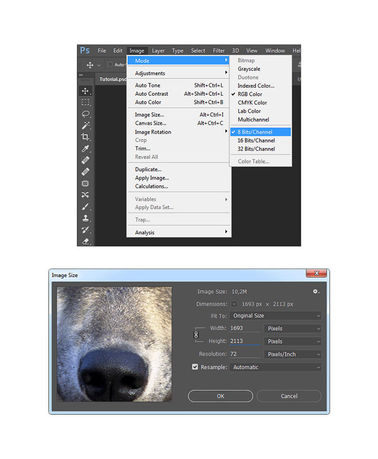Image resolution: width=378 pixels, height=459 pixels.
Task: Choose Apply Image... menu item
Action: click(178, 178)
